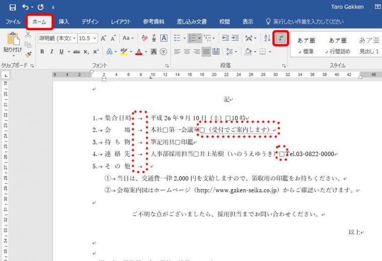Image resolution: width=382 pixels, height=261 pixels.
Task: Copy selection with the copy icon
Action: click(28, 45)
